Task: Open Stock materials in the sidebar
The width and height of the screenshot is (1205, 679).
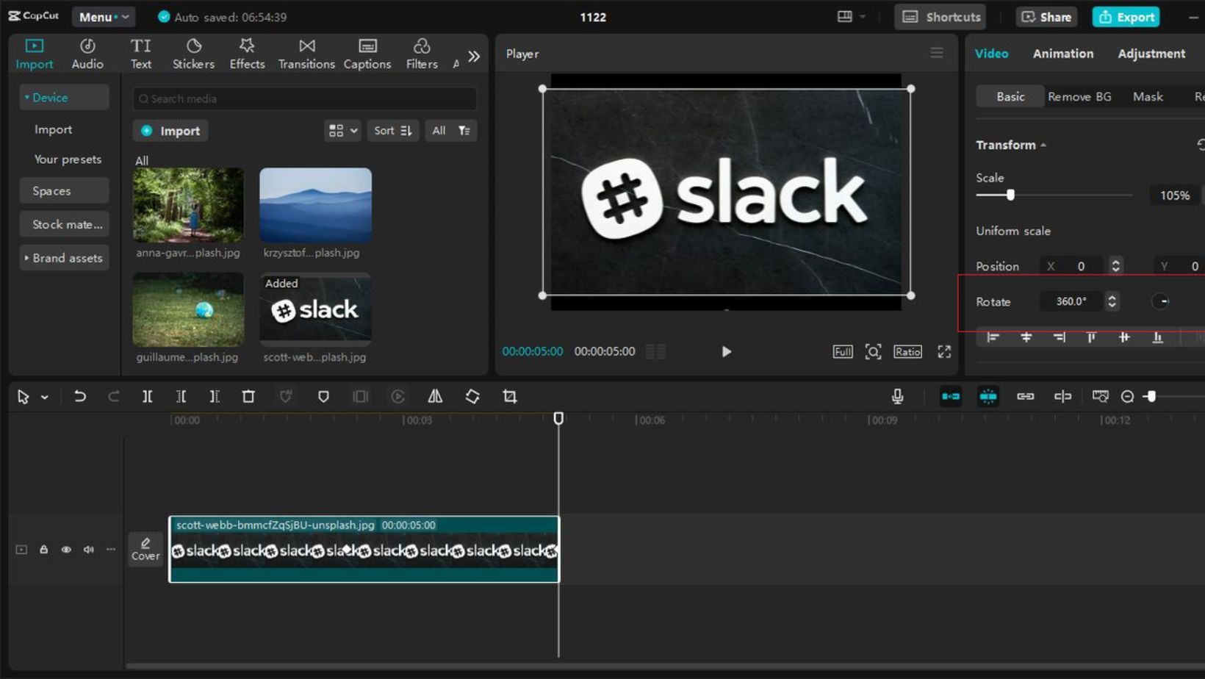Action: pos(64,224)
